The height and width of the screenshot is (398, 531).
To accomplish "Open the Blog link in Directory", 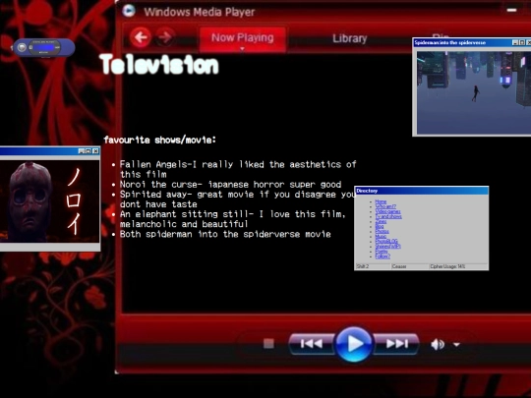I will [380, 226].
